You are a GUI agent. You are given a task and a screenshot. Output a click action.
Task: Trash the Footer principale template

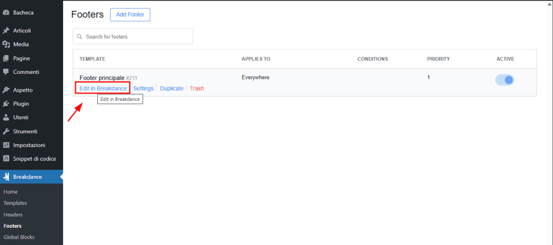tap(197, 88)
